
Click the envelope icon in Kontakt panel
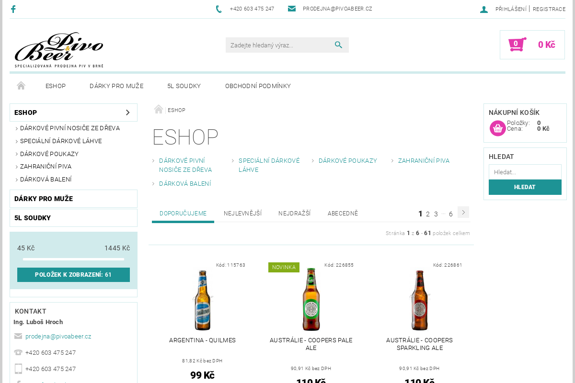click(18, 336)
